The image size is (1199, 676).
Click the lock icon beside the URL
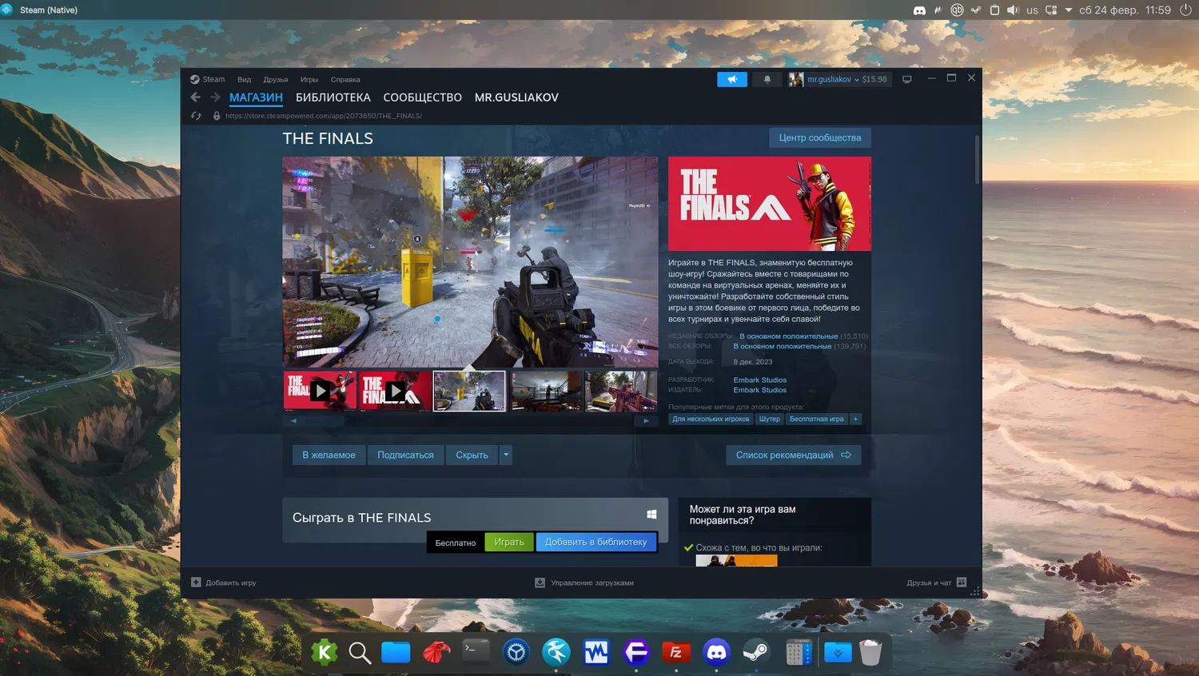pos(217,116)
